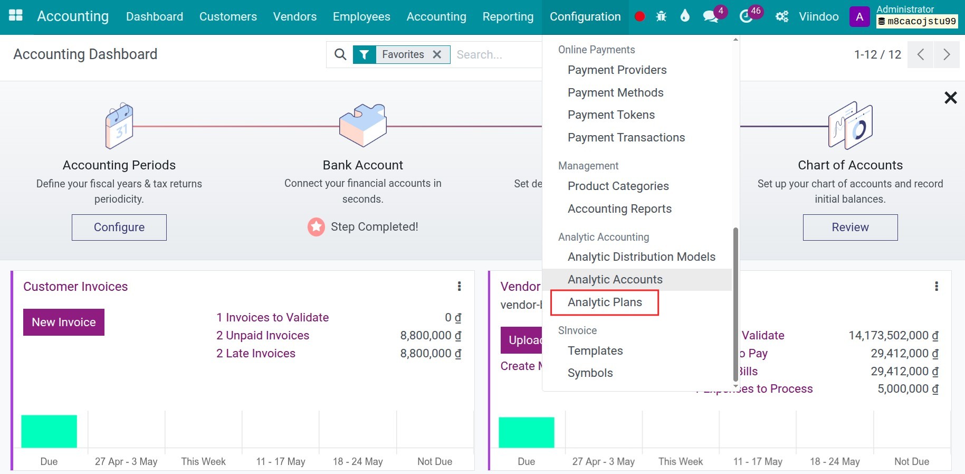
Task: Open the Accounting top menu
Action: tap(436, 16)
